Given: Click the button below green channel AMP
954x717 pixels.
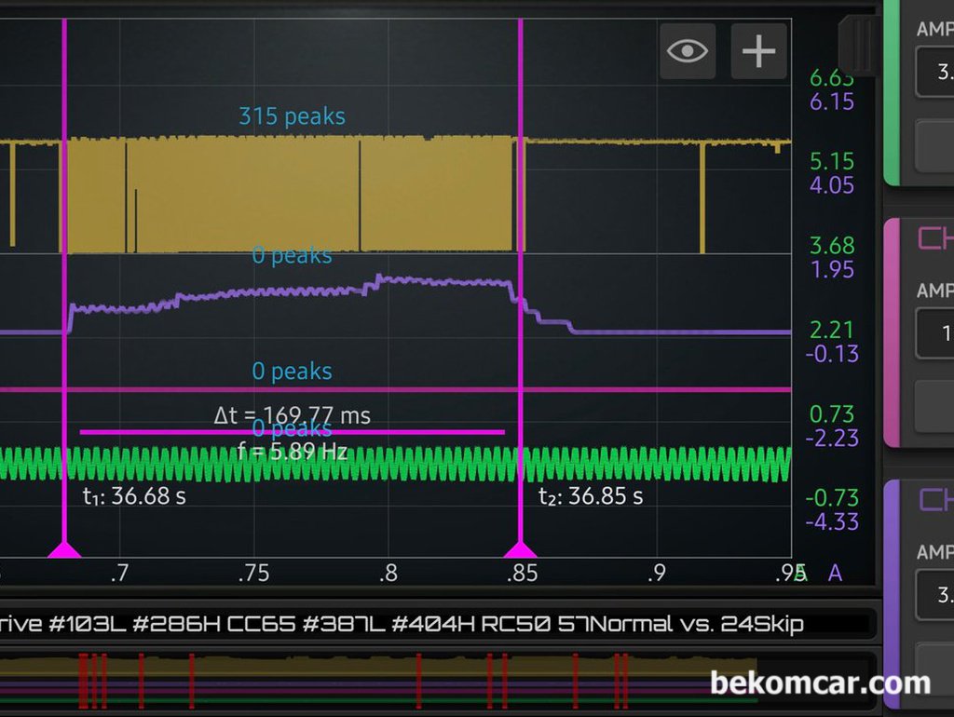Looking at the screenshot, I should click(935, 146).
